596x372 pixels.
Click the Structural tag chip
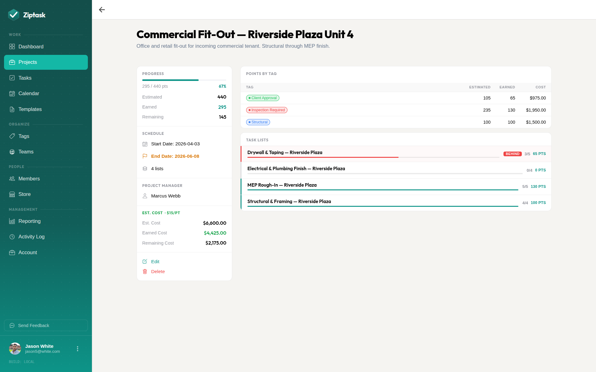pyautogui.click(x=258, y=122)
